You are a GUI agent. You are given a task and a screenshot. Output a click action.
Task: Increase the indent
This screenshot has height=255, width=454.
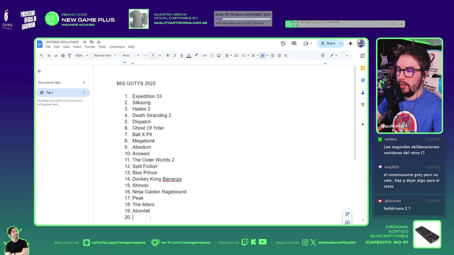[x=279, y=55]
